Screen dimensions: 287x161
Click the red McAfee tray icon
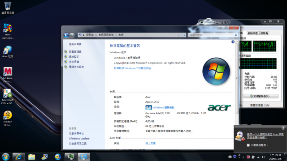(x=248, y=157)
